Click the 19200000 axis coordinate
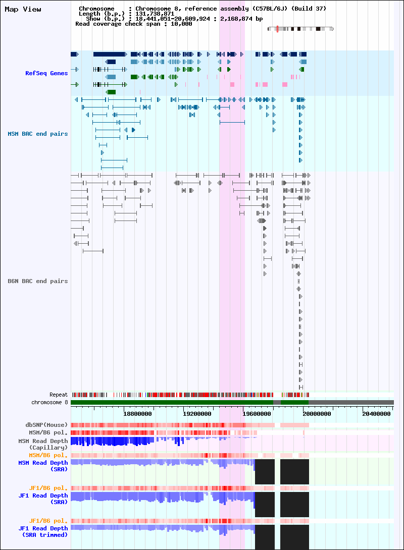Image resolution: width=404 pixels, height=550 pixels. [197, 414]
